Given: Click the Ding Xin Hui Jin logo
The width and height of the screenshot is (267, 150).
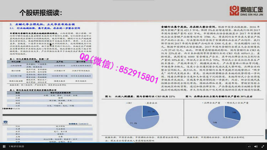Looking at the screenshot, I should [246, 10].
